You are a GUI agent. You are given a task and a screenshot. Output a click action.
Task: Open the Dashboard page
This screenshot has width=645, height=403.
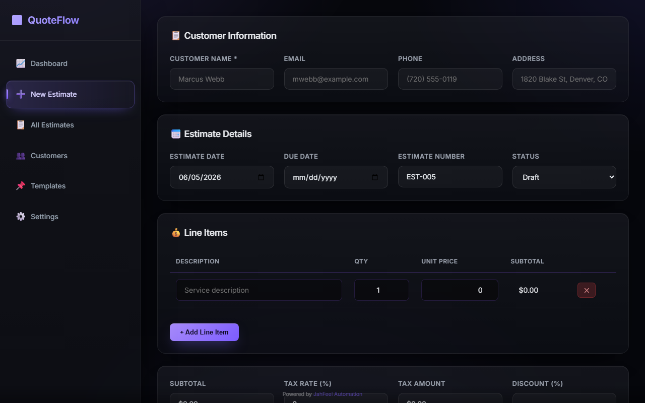(71, 63)
